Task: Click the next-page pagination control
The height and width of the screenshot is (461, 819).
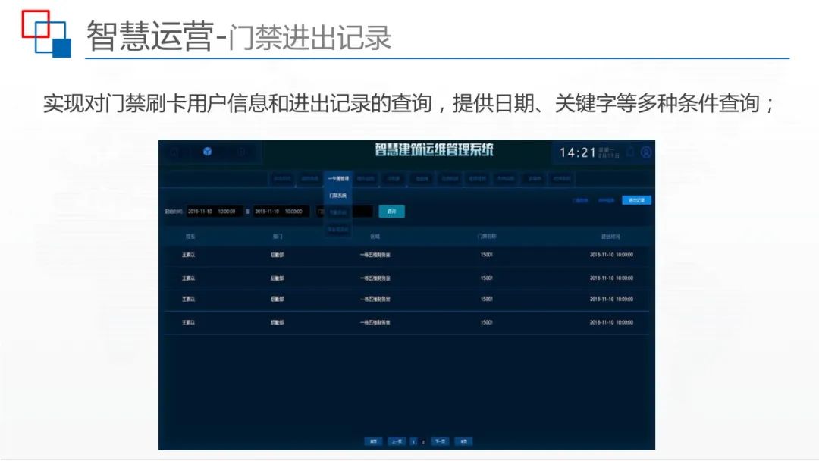Action: tap(439, 441)
